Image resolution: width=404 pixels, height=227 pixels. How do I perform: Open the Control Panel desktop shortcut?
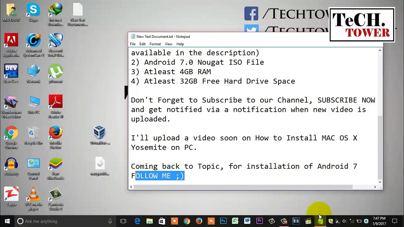tap(33, 169)
